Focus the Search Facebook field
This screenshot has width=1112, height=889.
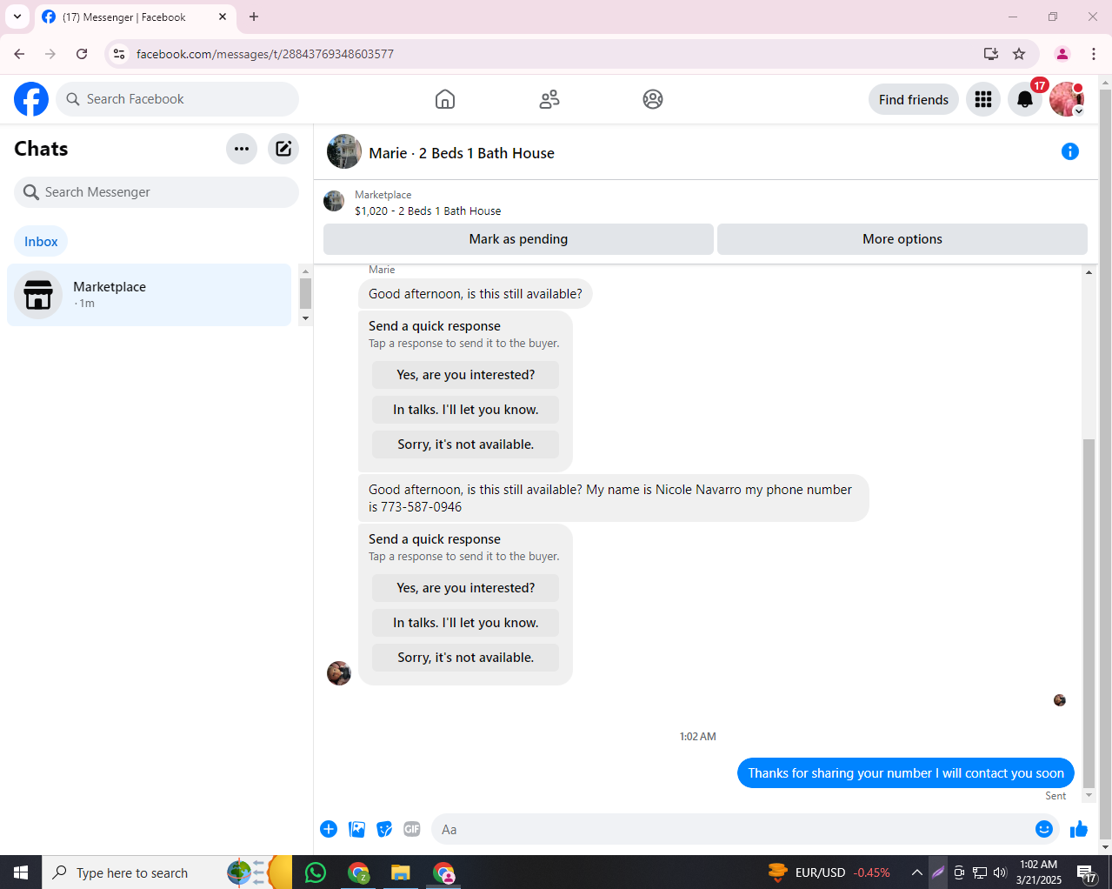point(177,99)
